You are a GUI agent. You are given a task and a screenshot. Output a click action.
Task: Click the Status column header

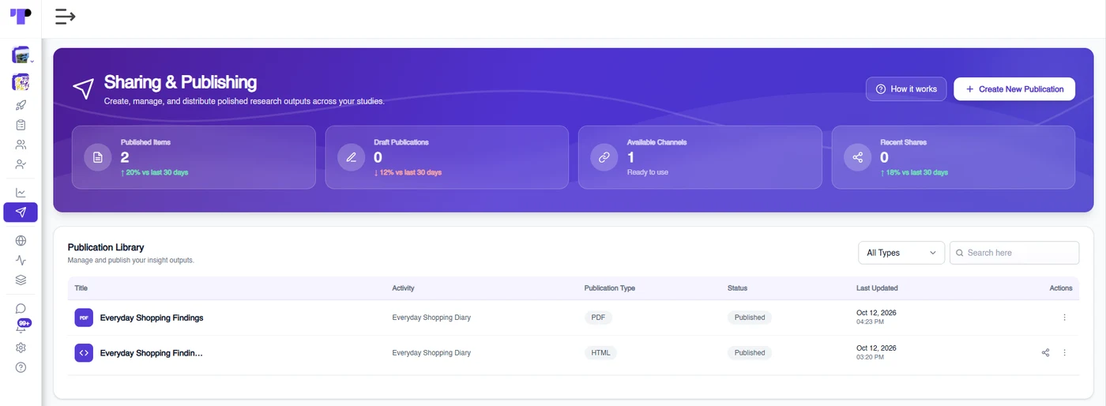737,288
